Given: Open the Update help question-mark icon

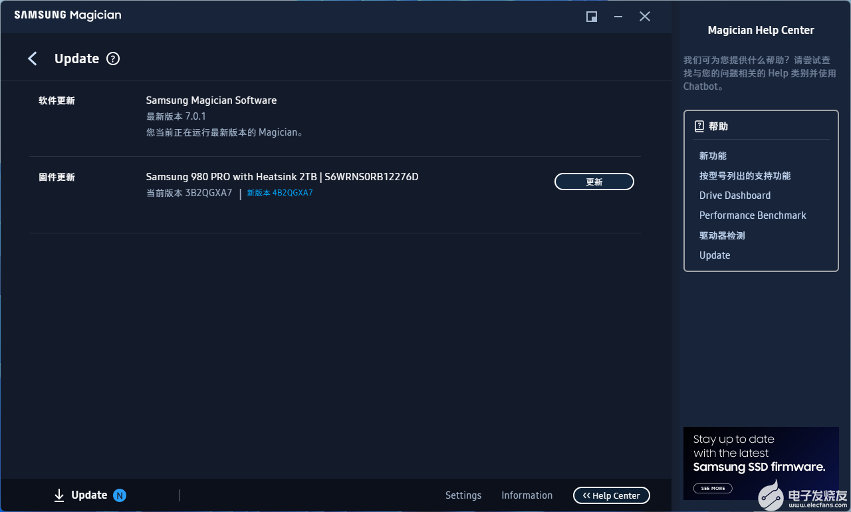Looking at the screenshot, I should click(113, 59).
